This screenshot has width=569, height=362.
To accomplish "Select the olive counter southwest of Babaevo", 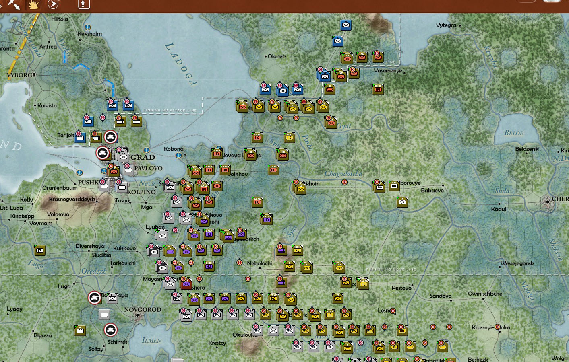I will [x=402, y=202].
